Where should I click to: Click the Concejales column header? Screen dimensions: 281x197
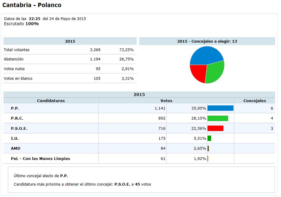tap(255, 101)
